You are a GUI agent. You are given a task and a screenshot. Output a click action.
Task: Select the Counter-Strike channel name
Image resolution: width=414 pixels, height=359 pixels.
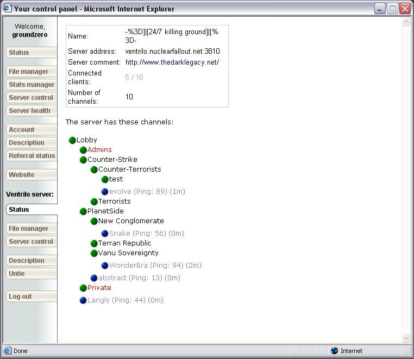[112, 160]
